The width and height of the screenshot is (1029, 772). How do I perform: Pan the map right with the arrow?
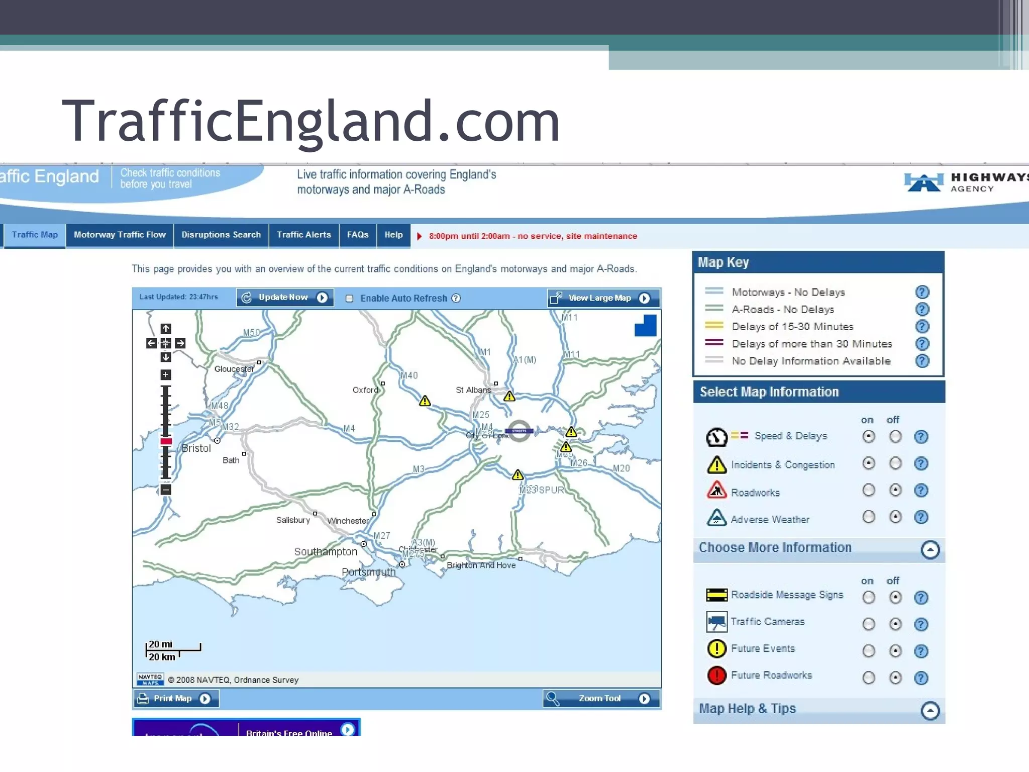[x=180, y=343]
